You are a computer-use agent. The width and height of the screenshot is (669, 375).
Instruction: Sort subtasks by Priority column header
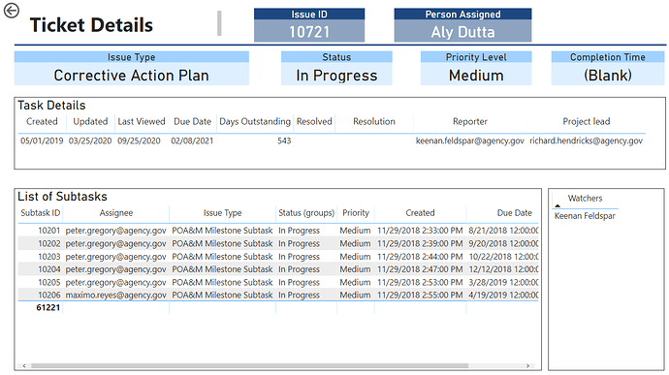356,213
